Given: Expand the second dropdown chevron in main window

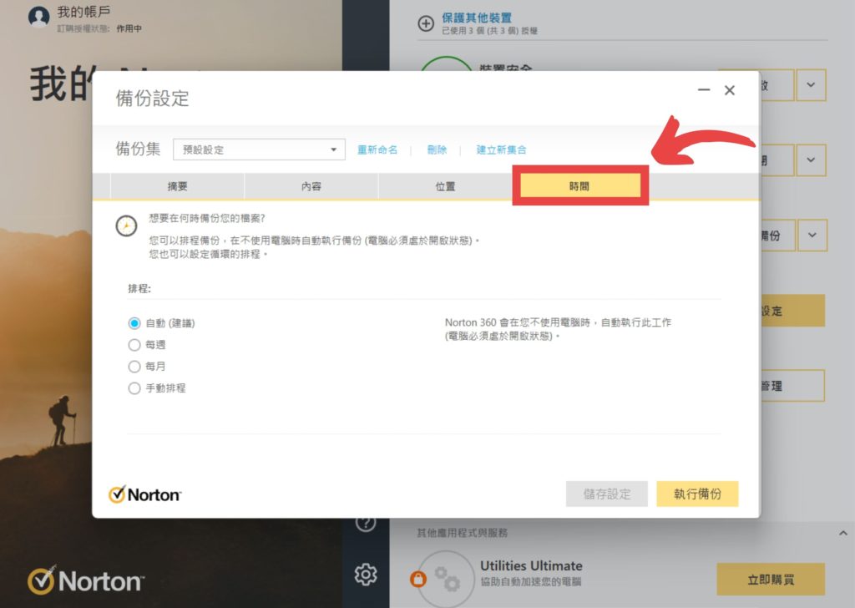Looking at the screenshot, I should coord(812,160).
